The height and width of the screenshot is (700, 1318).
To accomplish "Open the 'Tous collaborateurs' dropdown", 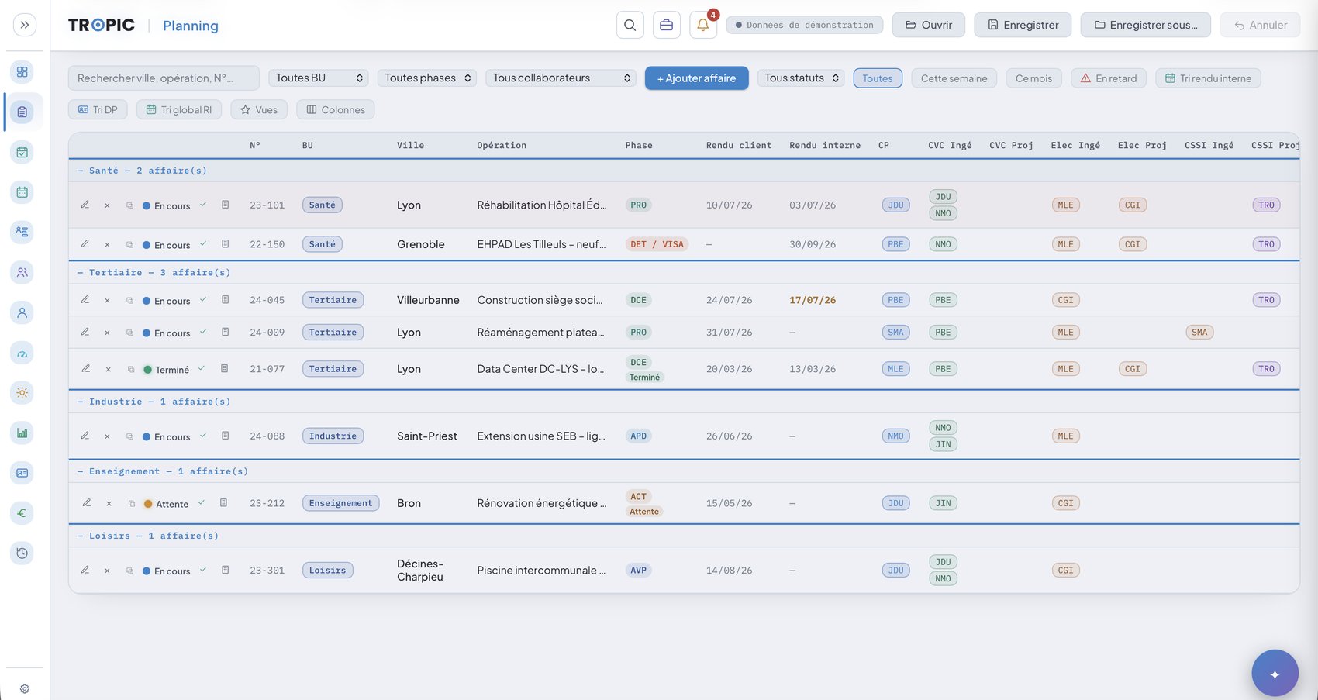I will point(561,78).
